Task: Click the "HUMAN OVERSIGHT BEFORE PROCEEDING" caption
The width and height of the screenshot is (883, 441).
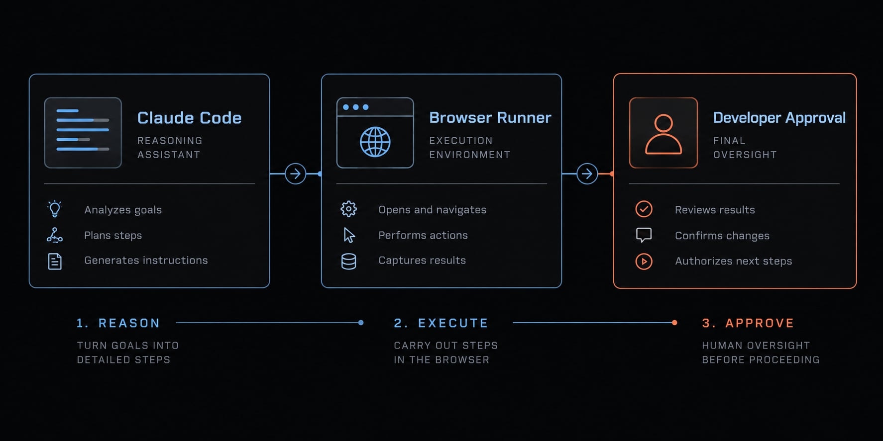Action: [761, 353]
